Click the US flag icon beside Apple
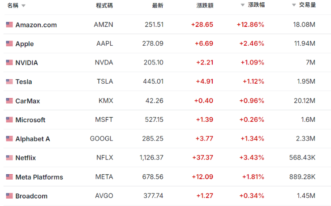The image size is (331, 206). click(9, 44)
